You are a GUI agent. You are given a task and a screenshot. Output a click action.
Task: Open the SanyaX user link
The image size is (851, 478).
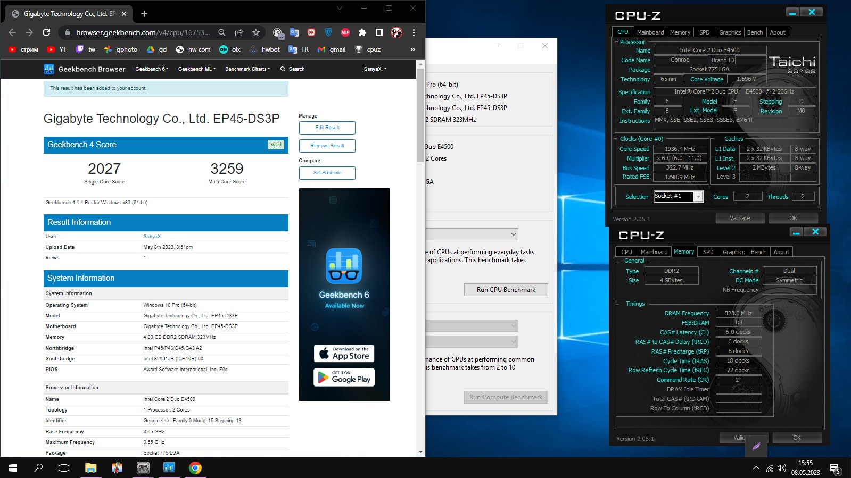[x=152, y=237]
